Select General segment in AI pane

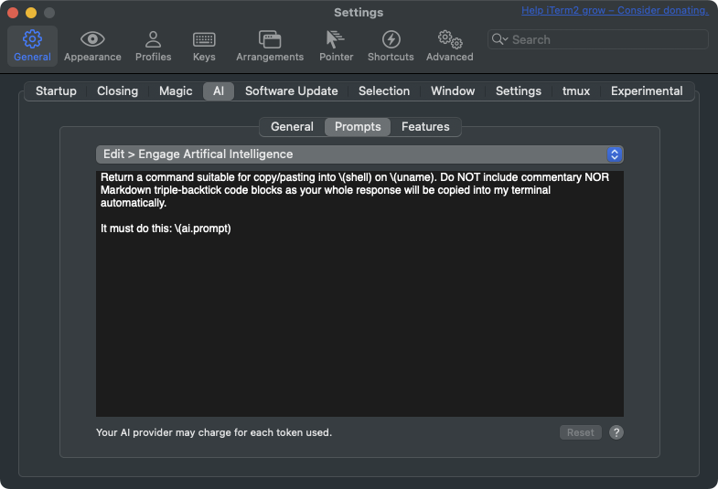pyautogui.click(x=292, y=127)
